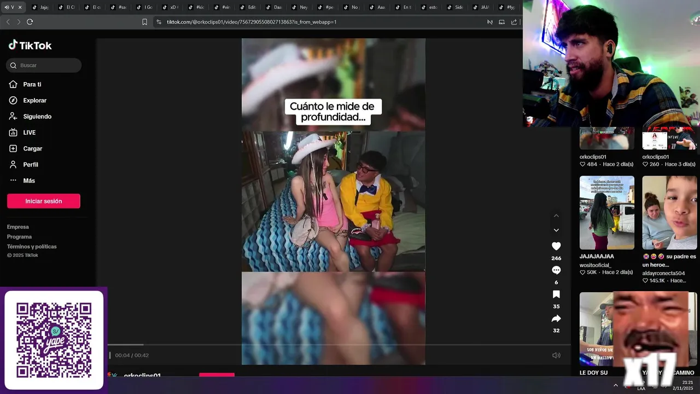Image resolution: width=700 pixels, height=394 pixels.
Task: Go to previous video with up chevron
Action: coord(556,216)
